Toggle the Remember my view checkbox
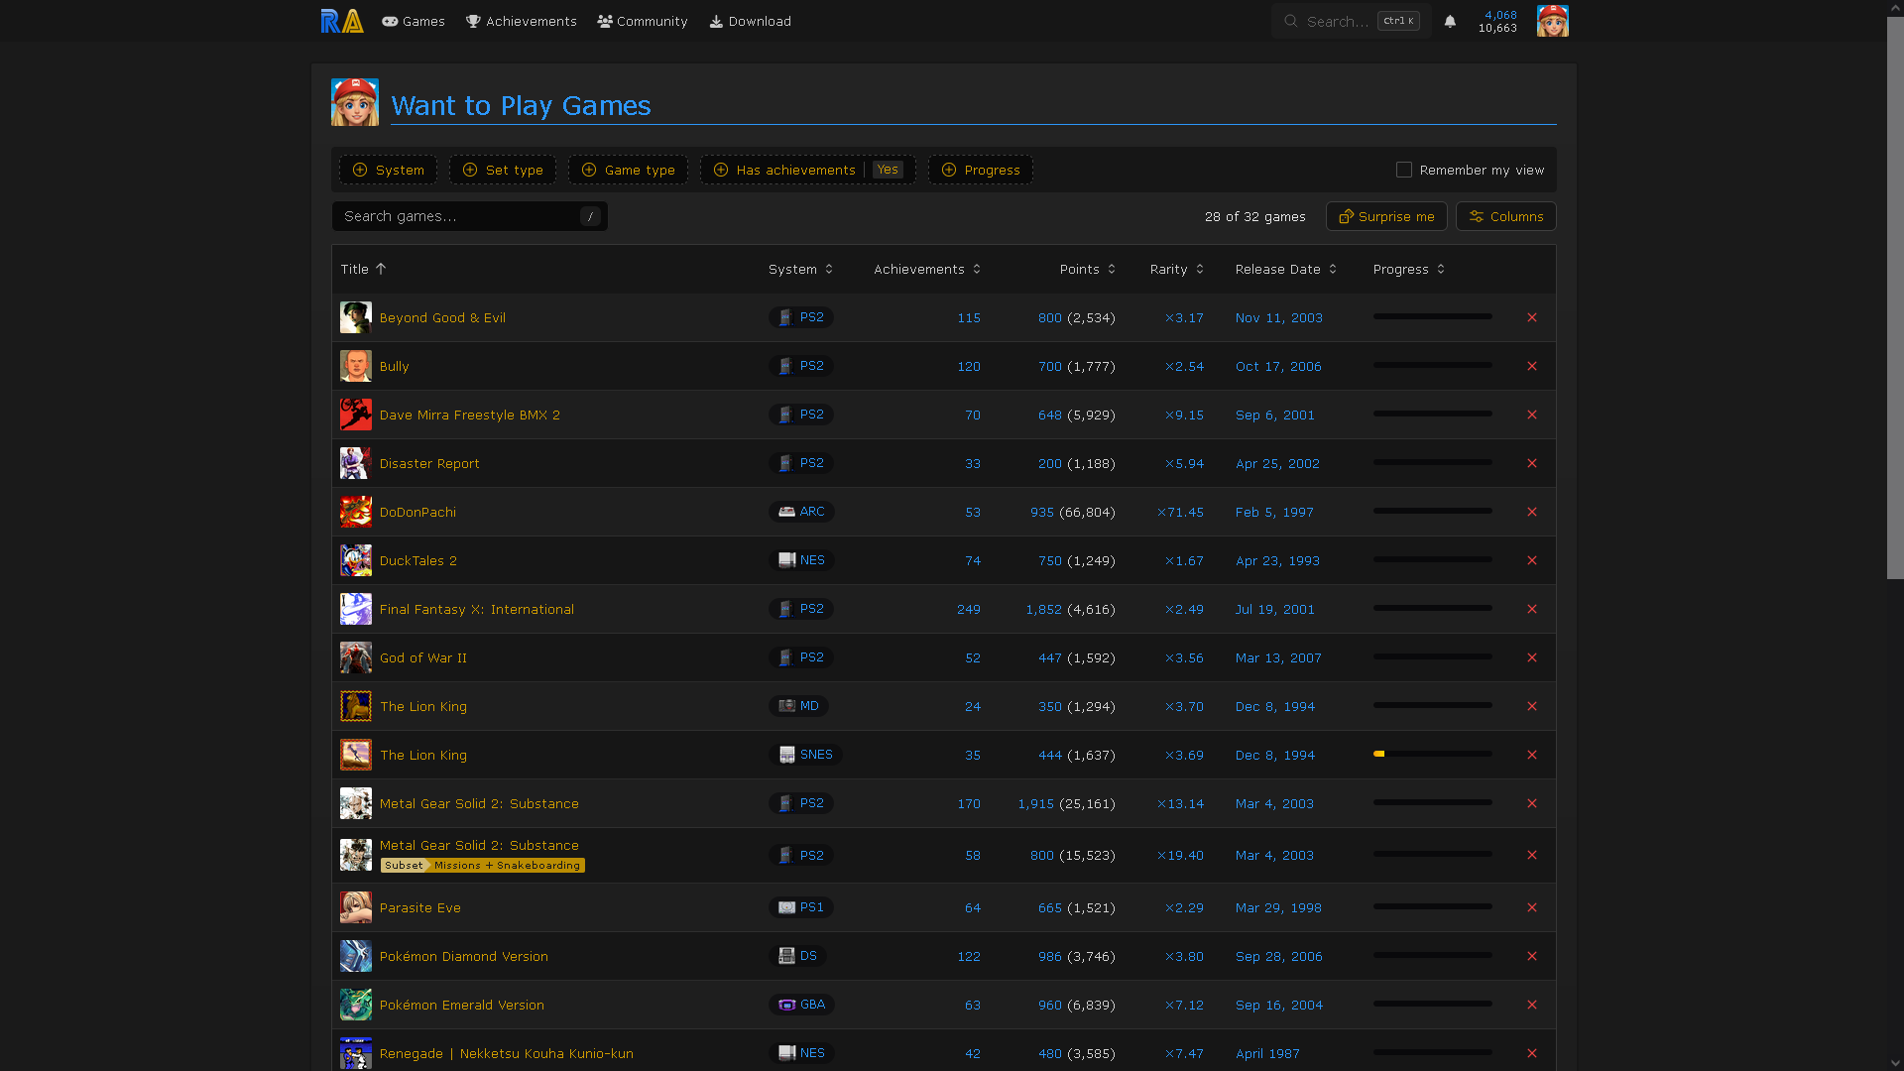The height and width of the screenshot is (1071, 1904). click(1404, 170)
